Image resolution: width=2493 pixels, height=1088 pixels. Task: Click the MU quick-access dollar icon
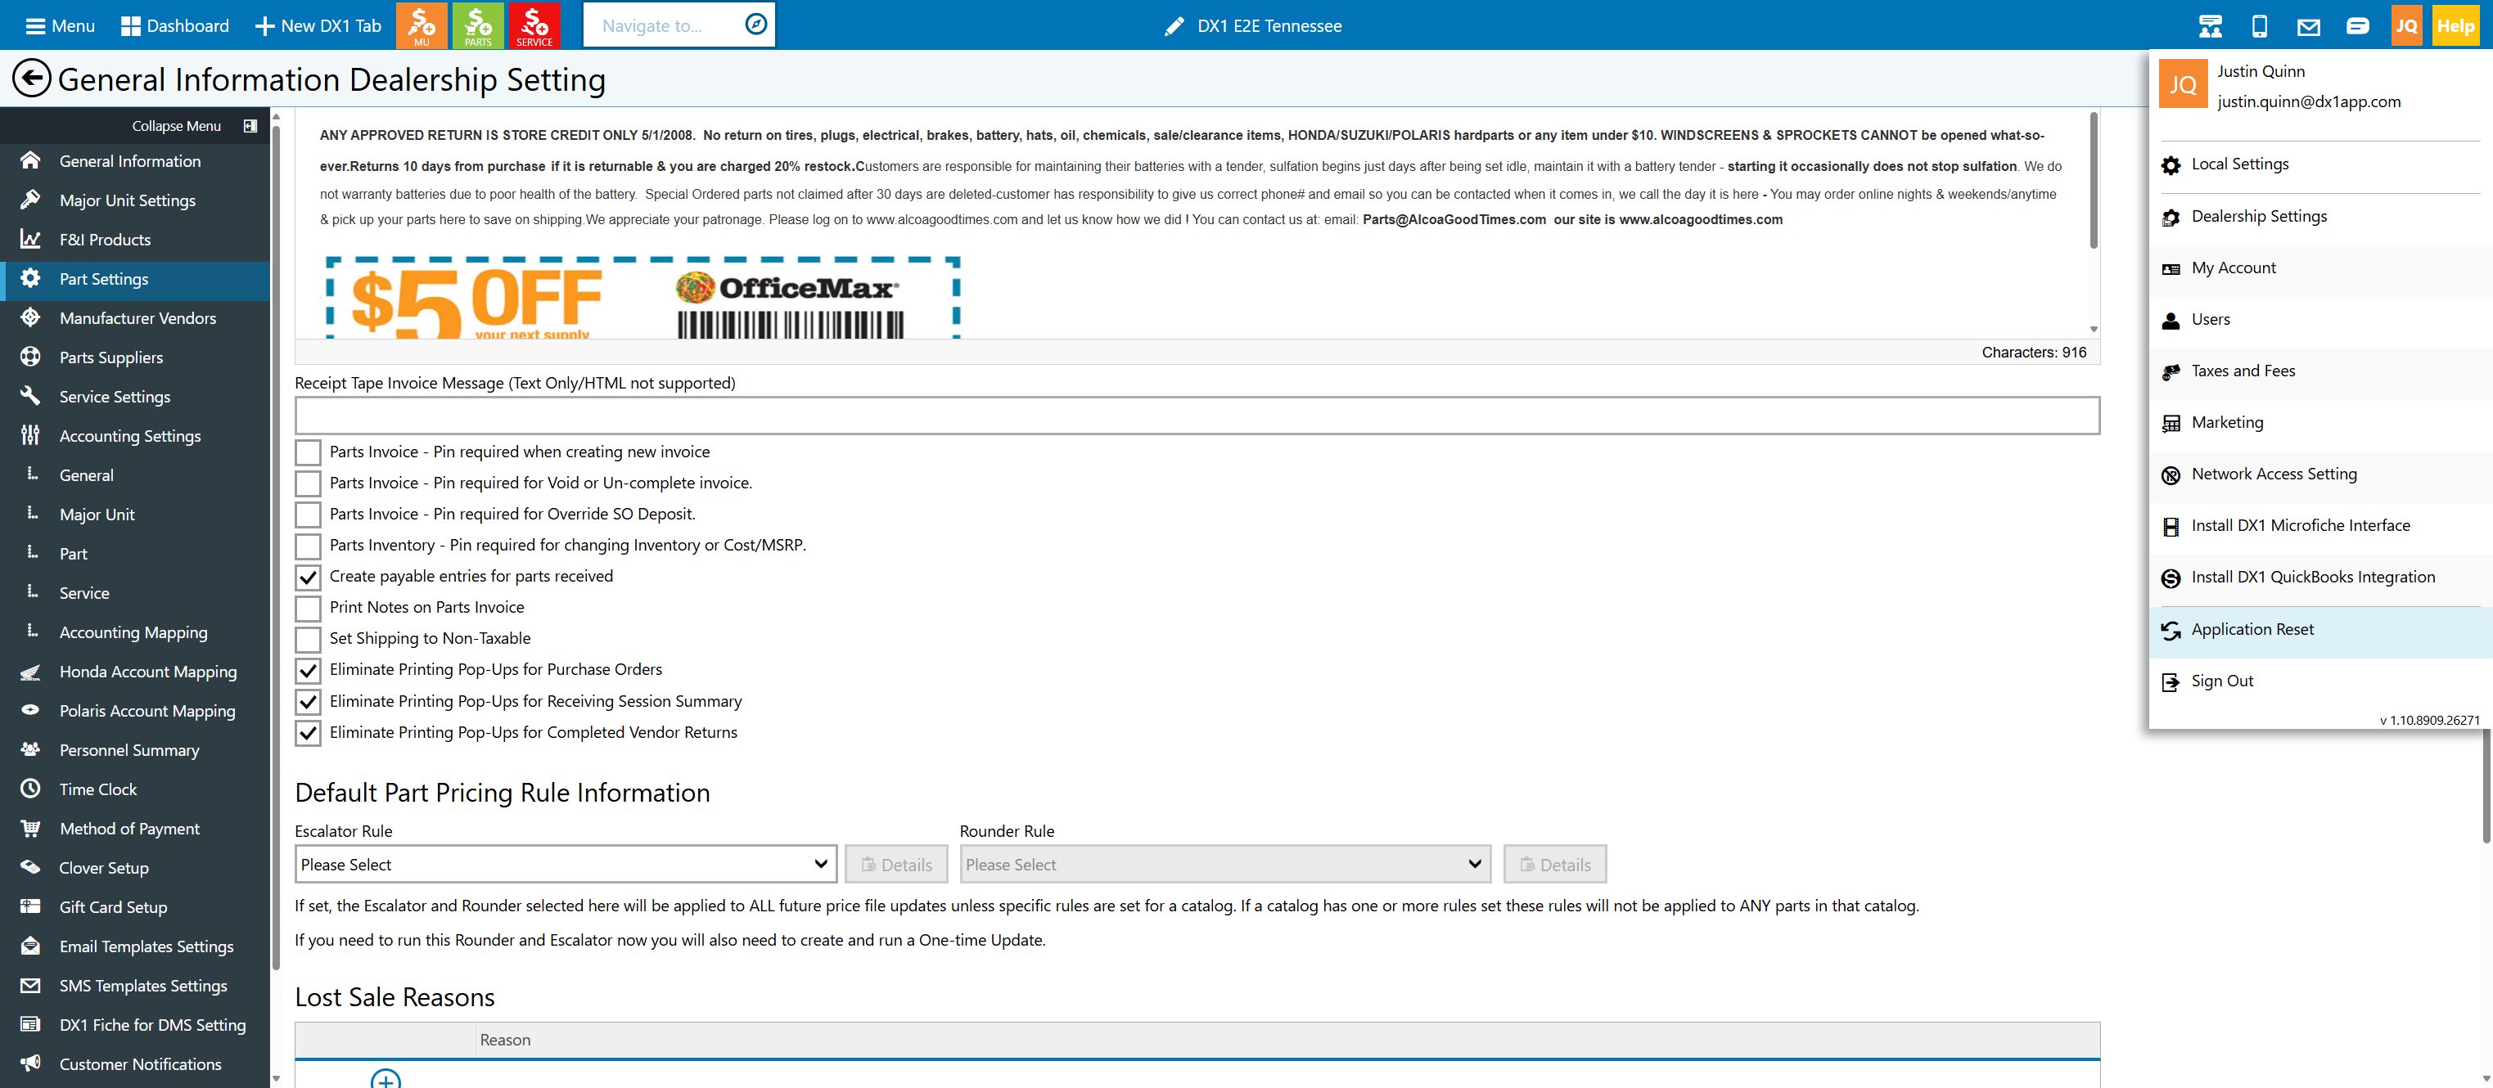tap(422, 25)
